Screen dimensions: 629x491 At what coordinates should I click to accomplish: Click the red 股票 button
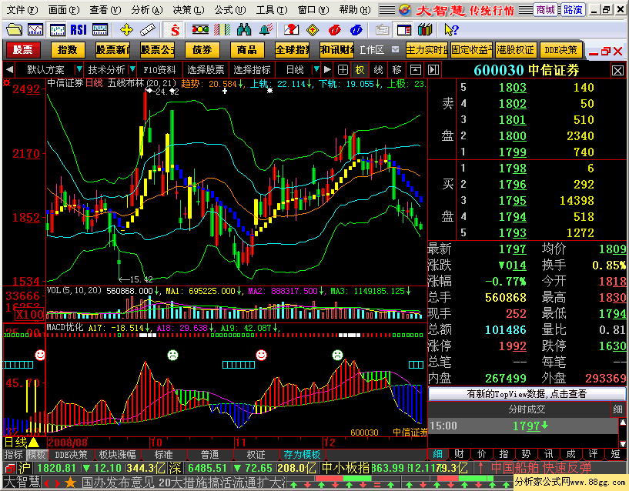tap(23, 50)
